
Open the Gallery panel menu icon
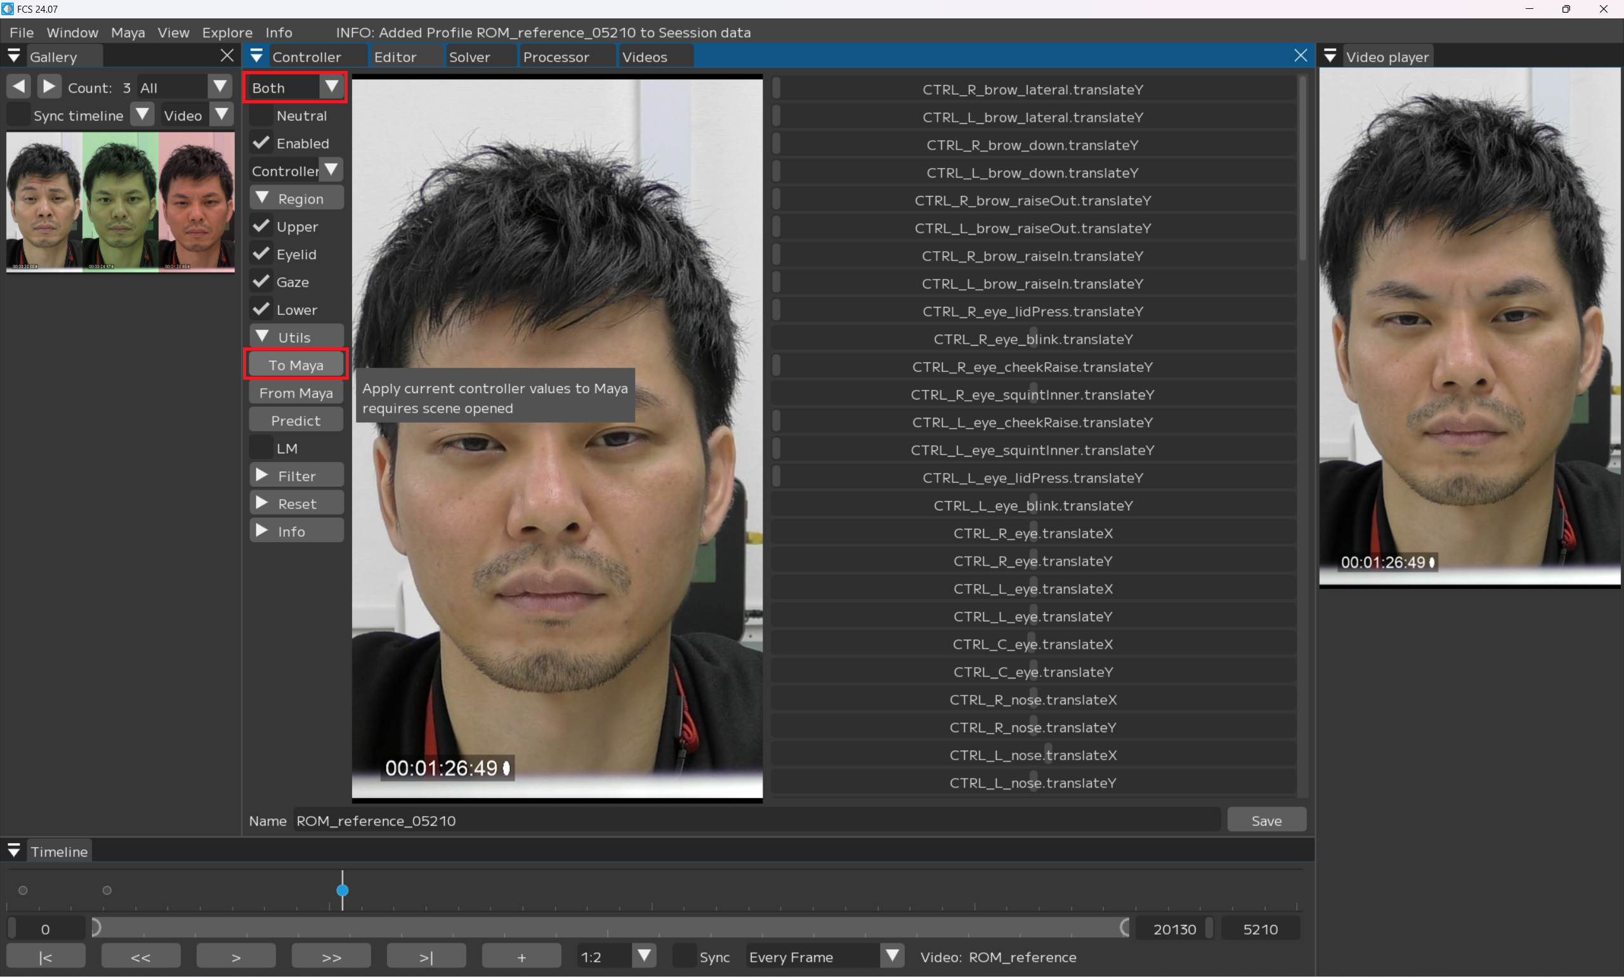pos(14,56)
